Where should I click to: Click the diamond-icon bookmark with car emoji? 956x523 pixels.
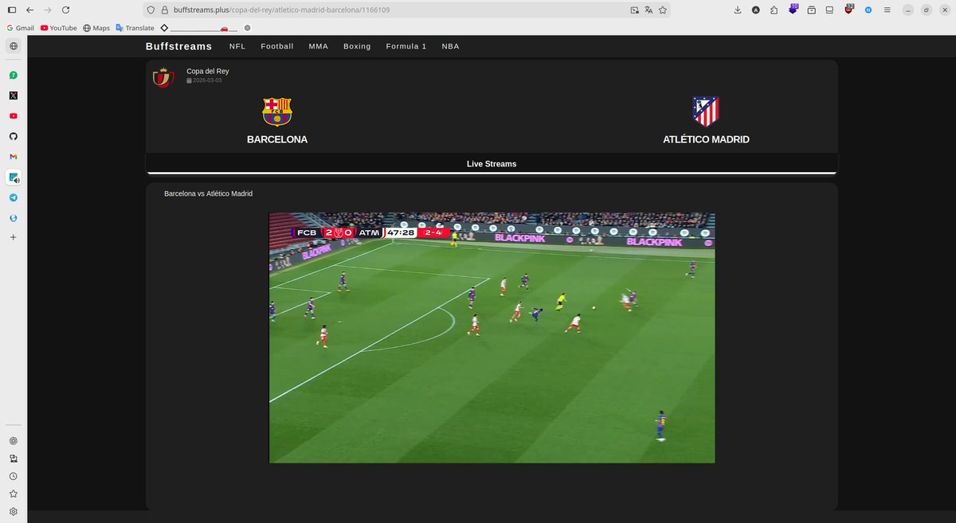pyautogui.click(x=198, y=27)
